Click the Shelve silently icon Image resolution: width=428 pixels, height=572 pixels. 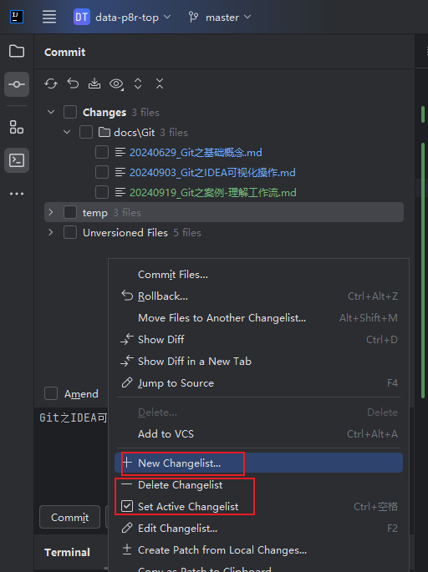click(94, 84)
